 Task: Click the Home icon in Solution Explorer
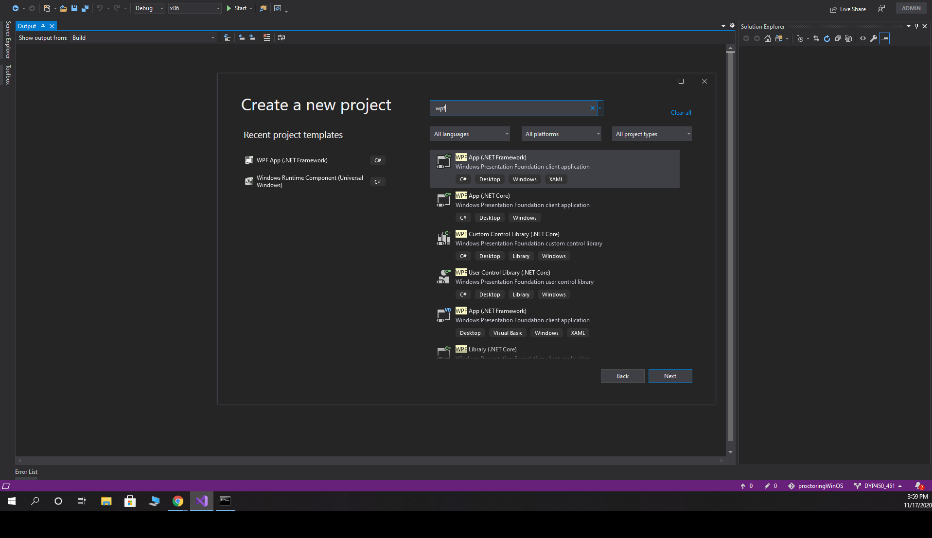click(x=768, y=38)
